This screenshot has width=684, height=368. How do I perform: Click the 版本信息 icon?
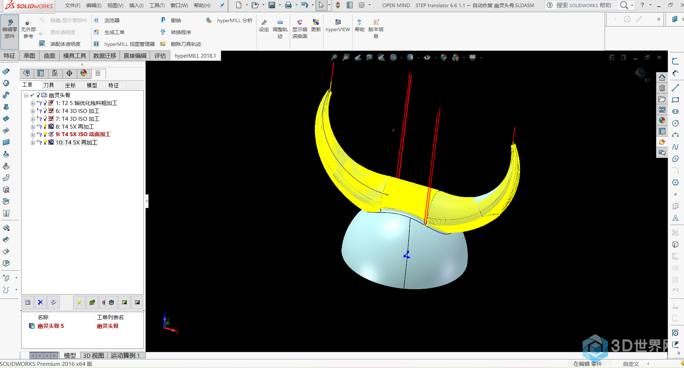[x=376, y=29]
